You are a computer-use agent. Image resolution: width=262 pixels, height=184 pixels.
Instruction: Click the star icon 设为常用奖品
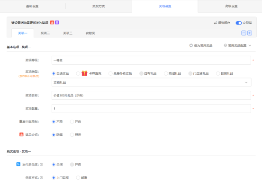pos(191,45)
